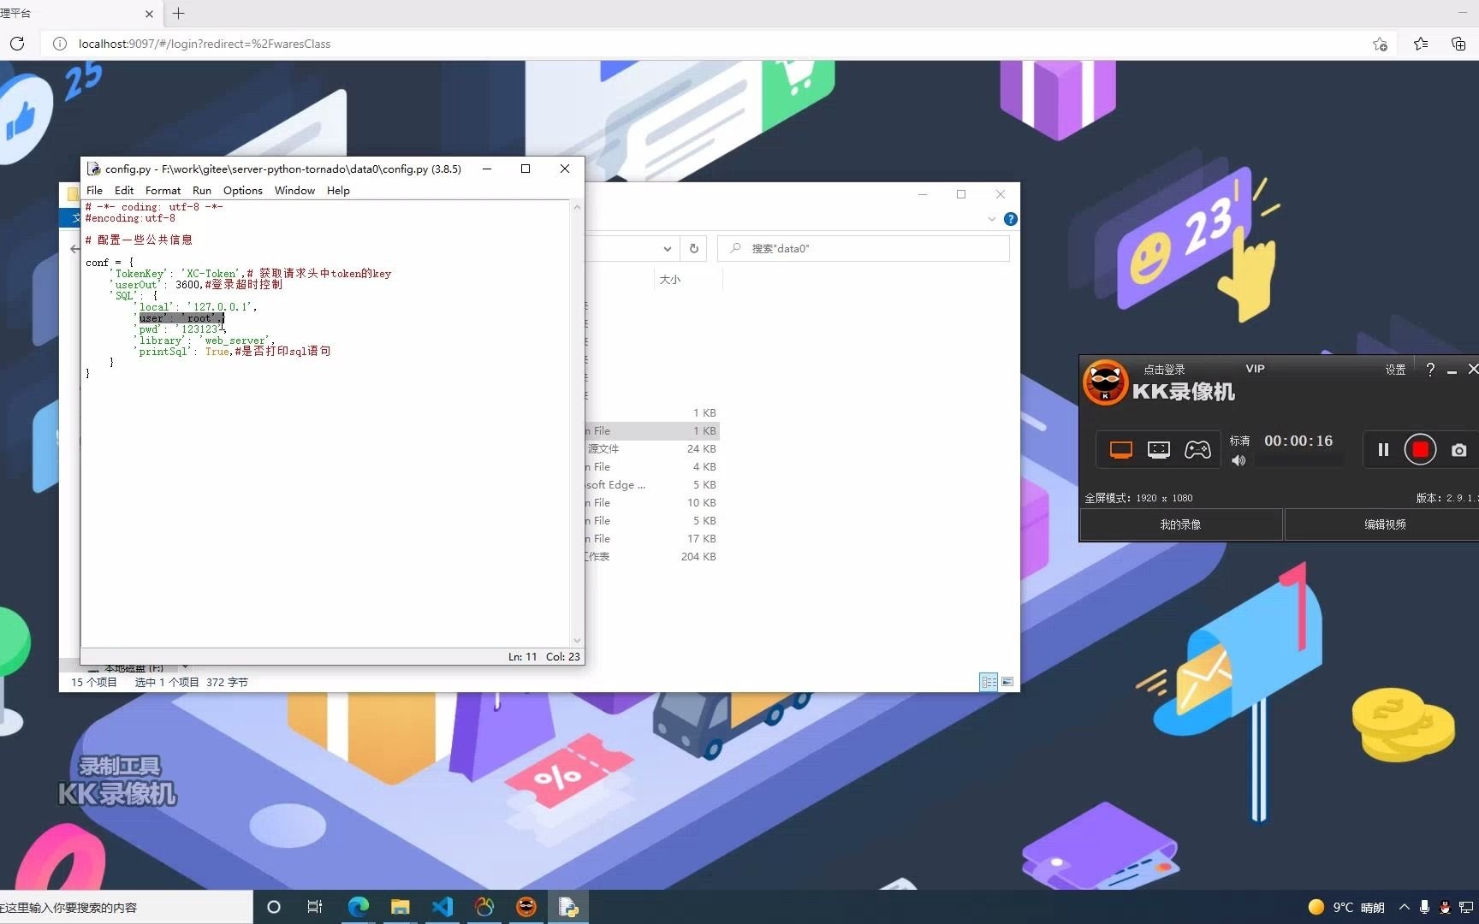Mute the KK recorder speaker icon
This screenshot has width=1479, height=924.
pyautogui.click(x=1238, y=461)
